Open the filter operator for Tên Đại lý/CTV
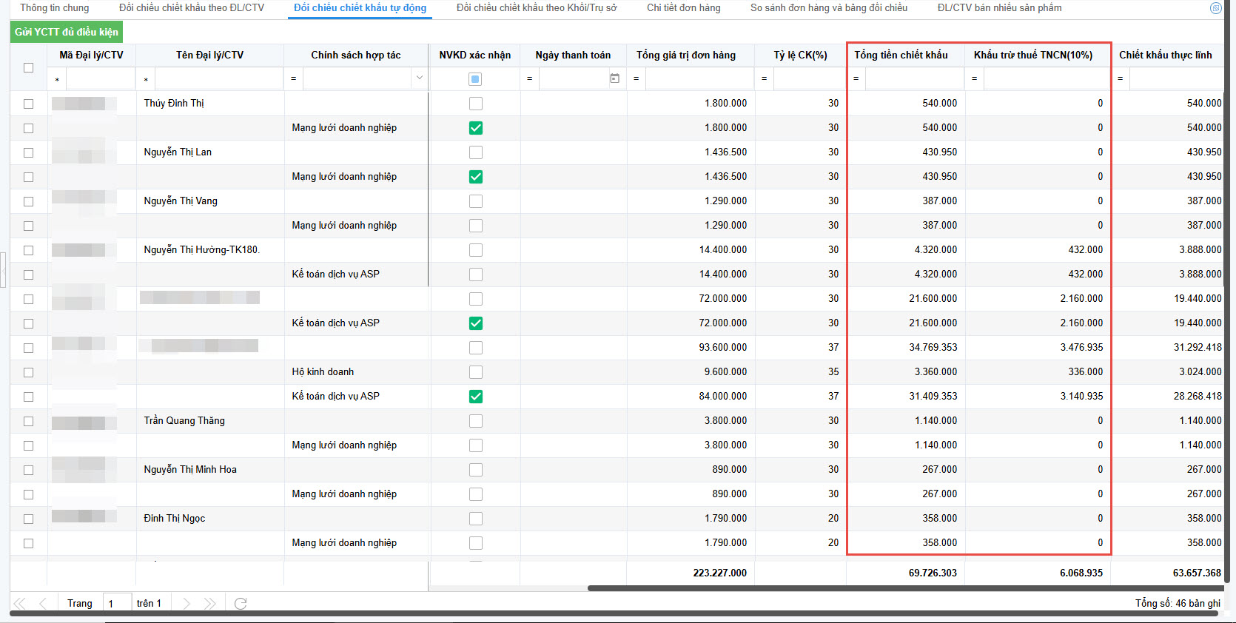 coord(146,79)
